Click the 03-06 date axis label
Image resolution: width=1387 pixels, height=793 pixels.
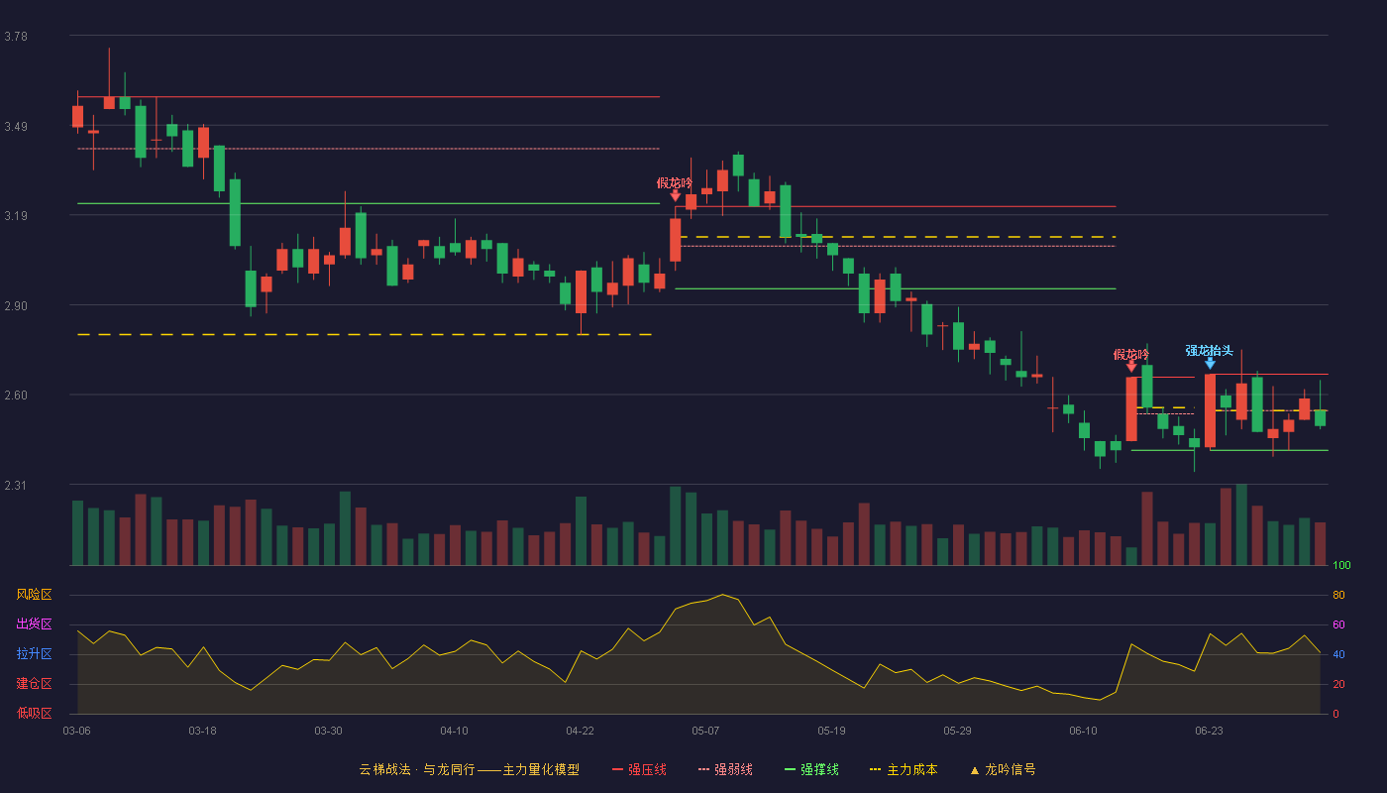pos(76,731)
